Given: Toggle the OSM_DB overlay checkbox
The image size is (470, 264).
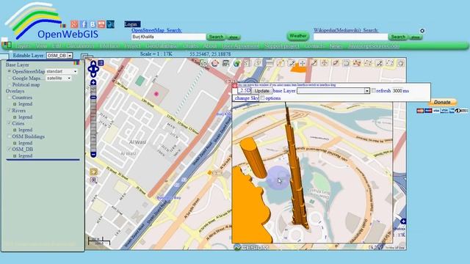Looking at the screenshot, I should [x=9, y=149].
